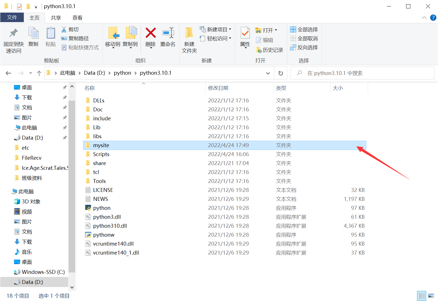Screen dimensions: 438x301
Task: Toggle the ribbon collapse chevron
Action: [424, 17]
